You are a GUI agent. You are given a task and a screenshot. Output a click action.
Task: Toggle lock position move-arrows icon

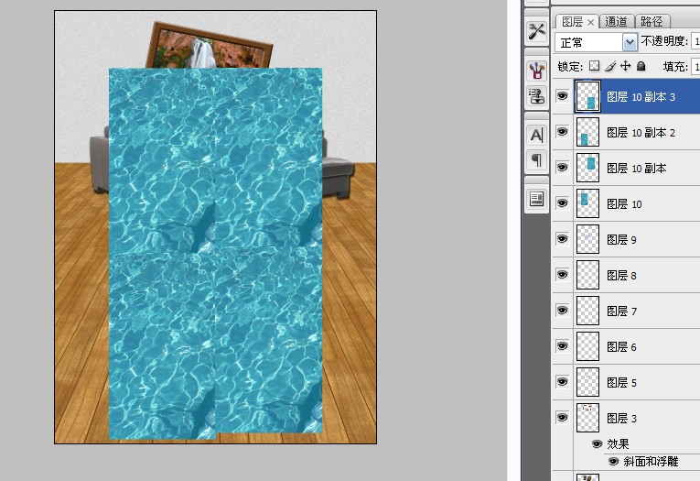[x=626, y=66]
